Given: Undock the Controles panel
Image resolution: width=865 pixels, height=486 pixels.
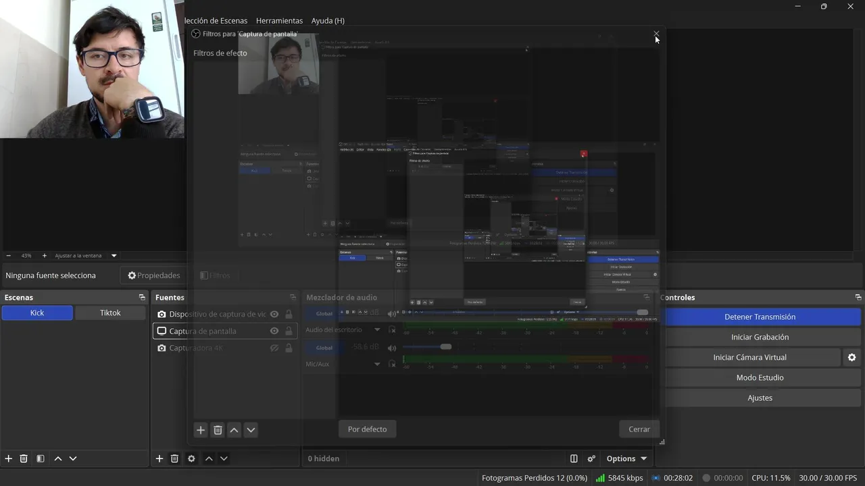Looking at the screenshot, I should point(858,297).
